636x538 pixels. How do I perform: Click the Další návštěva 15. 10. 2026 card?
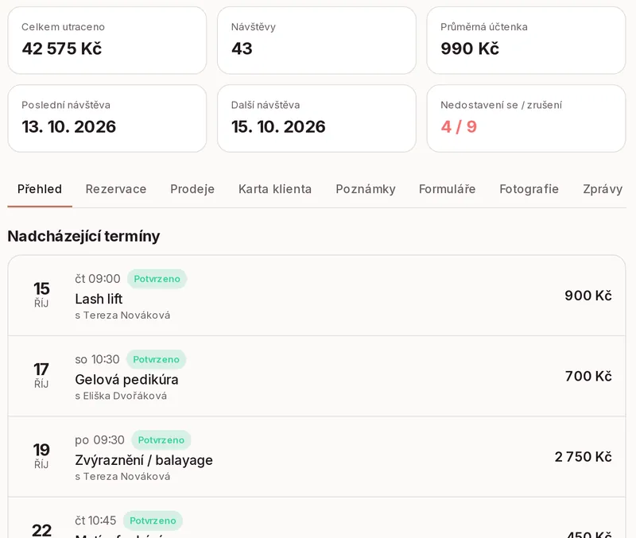pyautogui.click(x=316, y=118)
